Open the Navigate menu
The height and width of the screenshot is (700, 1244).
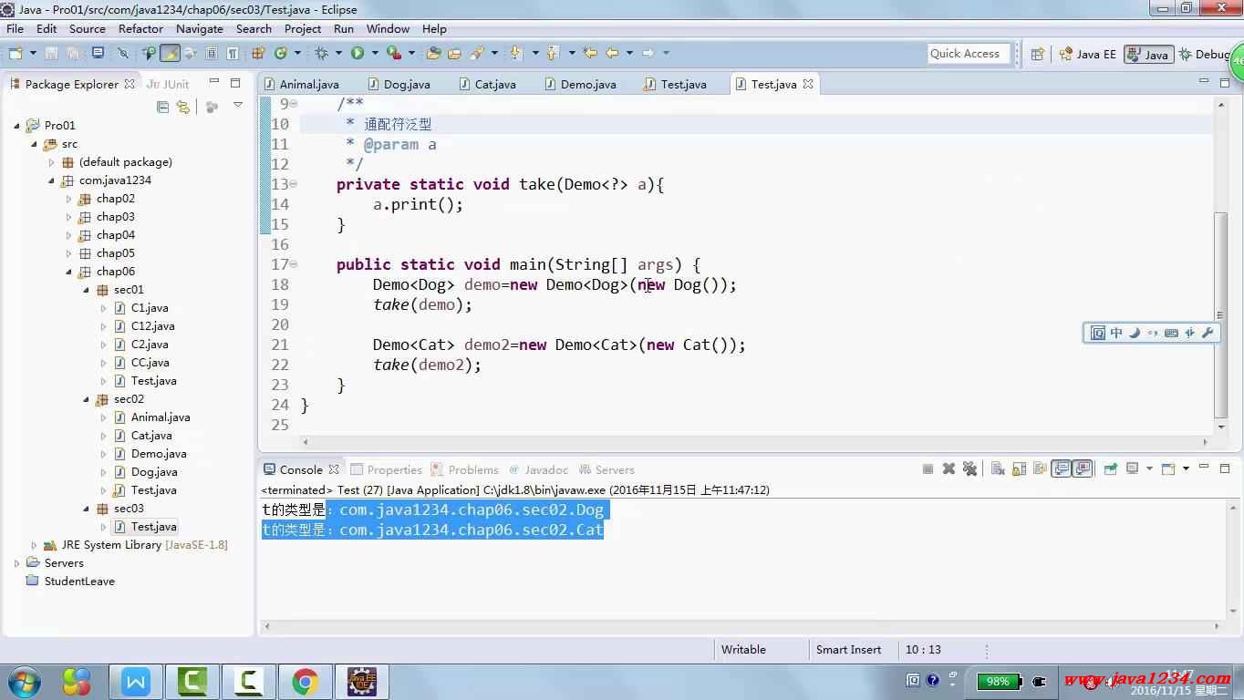(x=199, y=28)
